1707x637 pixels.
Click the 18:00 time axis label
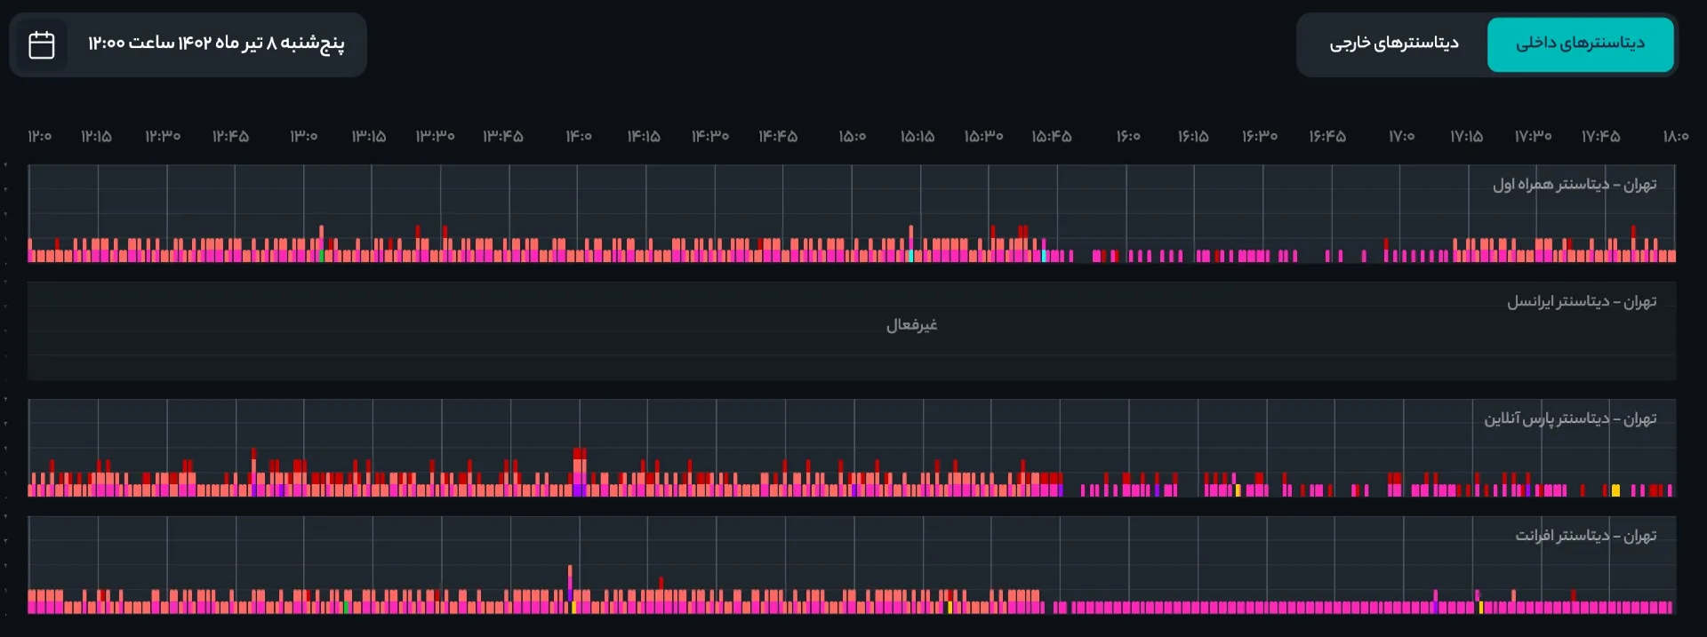1675,137
